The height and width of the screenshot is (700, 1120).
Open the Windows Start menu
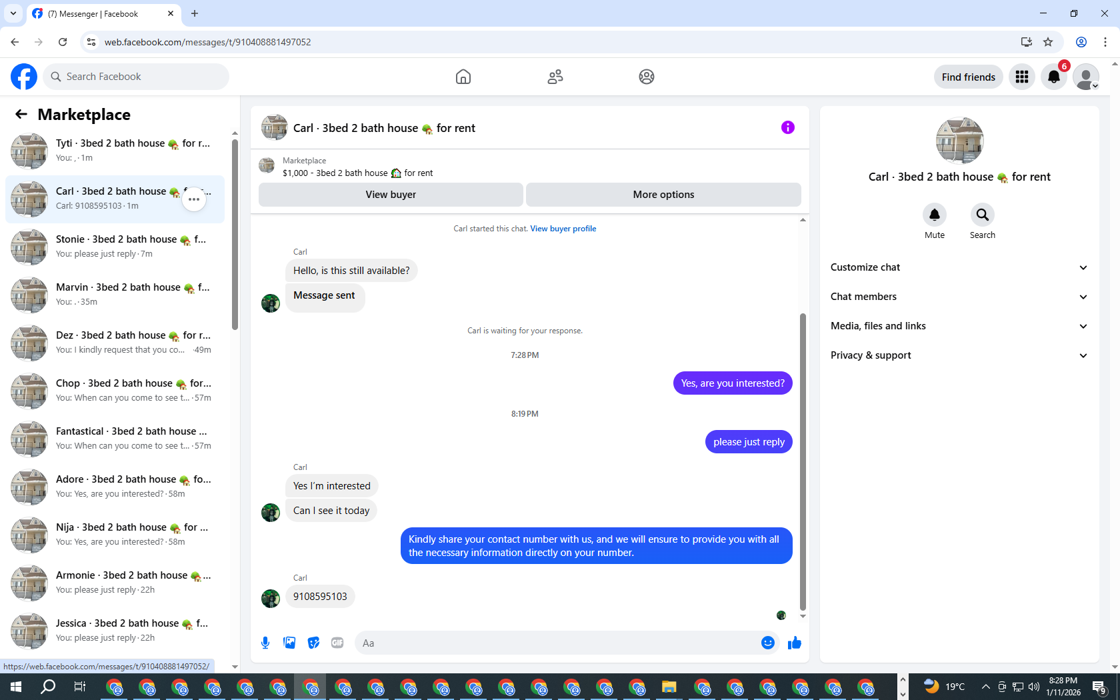tap(16, 687)
